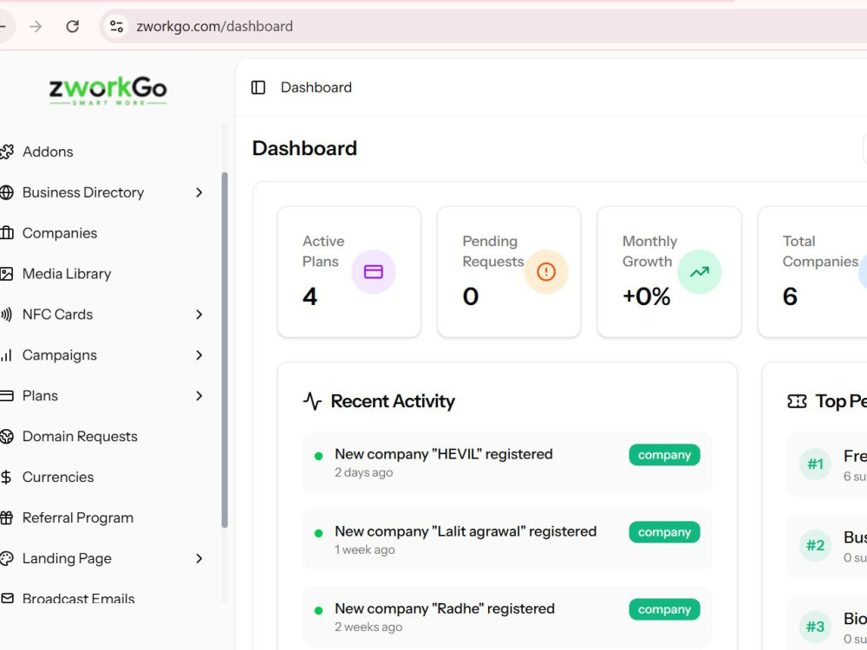Viewport: 867px width, 650px height.
Task: Click the Media Library image icon
Action: 7,274
